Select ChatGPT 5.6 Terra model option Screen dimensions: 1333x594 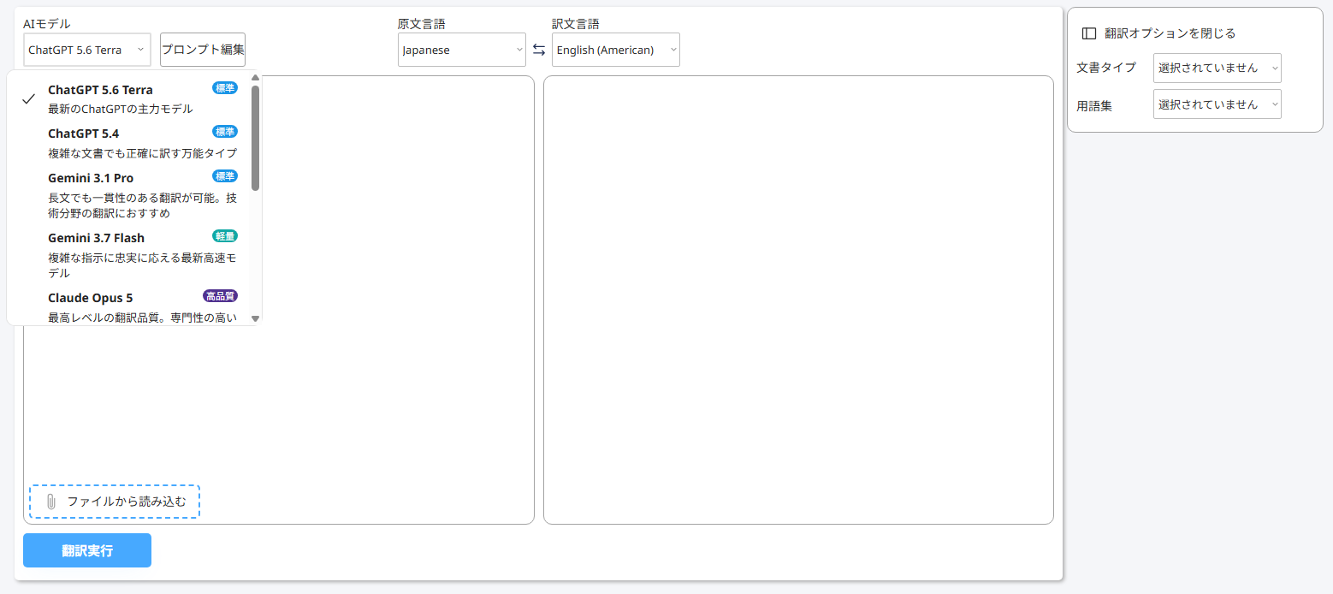point(128,98)
